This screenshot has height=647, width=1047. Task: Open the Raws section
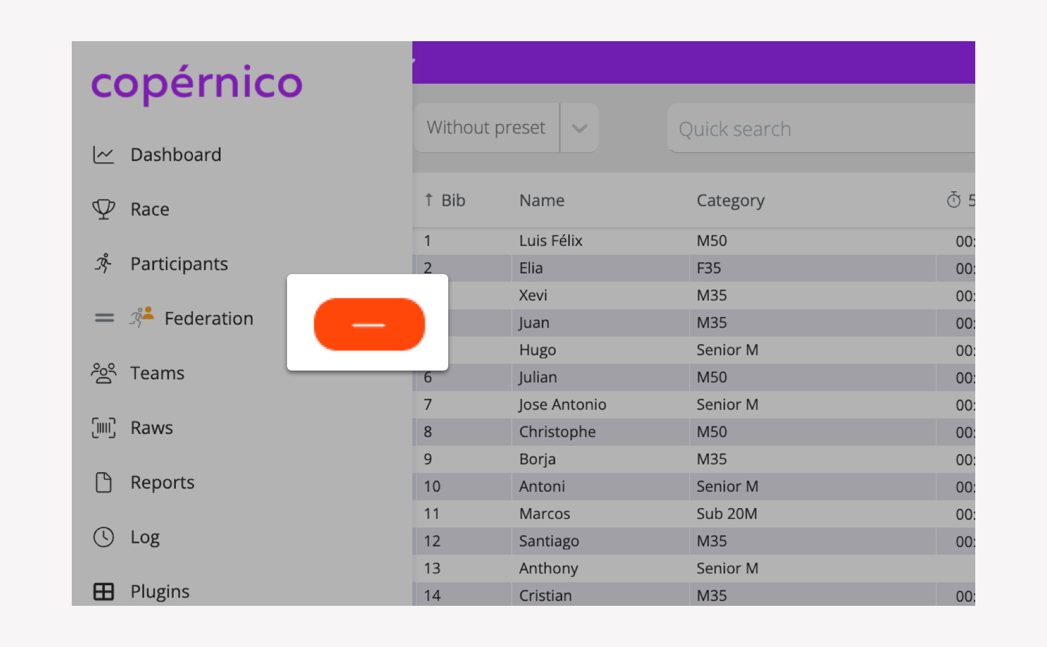pos(152,428)
